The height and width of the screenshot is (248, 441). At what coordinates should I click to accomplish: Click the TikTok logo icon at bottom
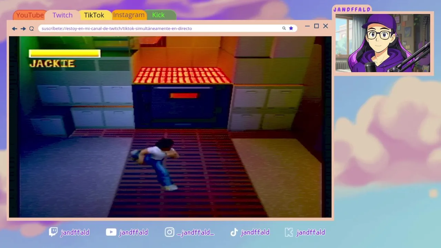(x=234, y=232)
